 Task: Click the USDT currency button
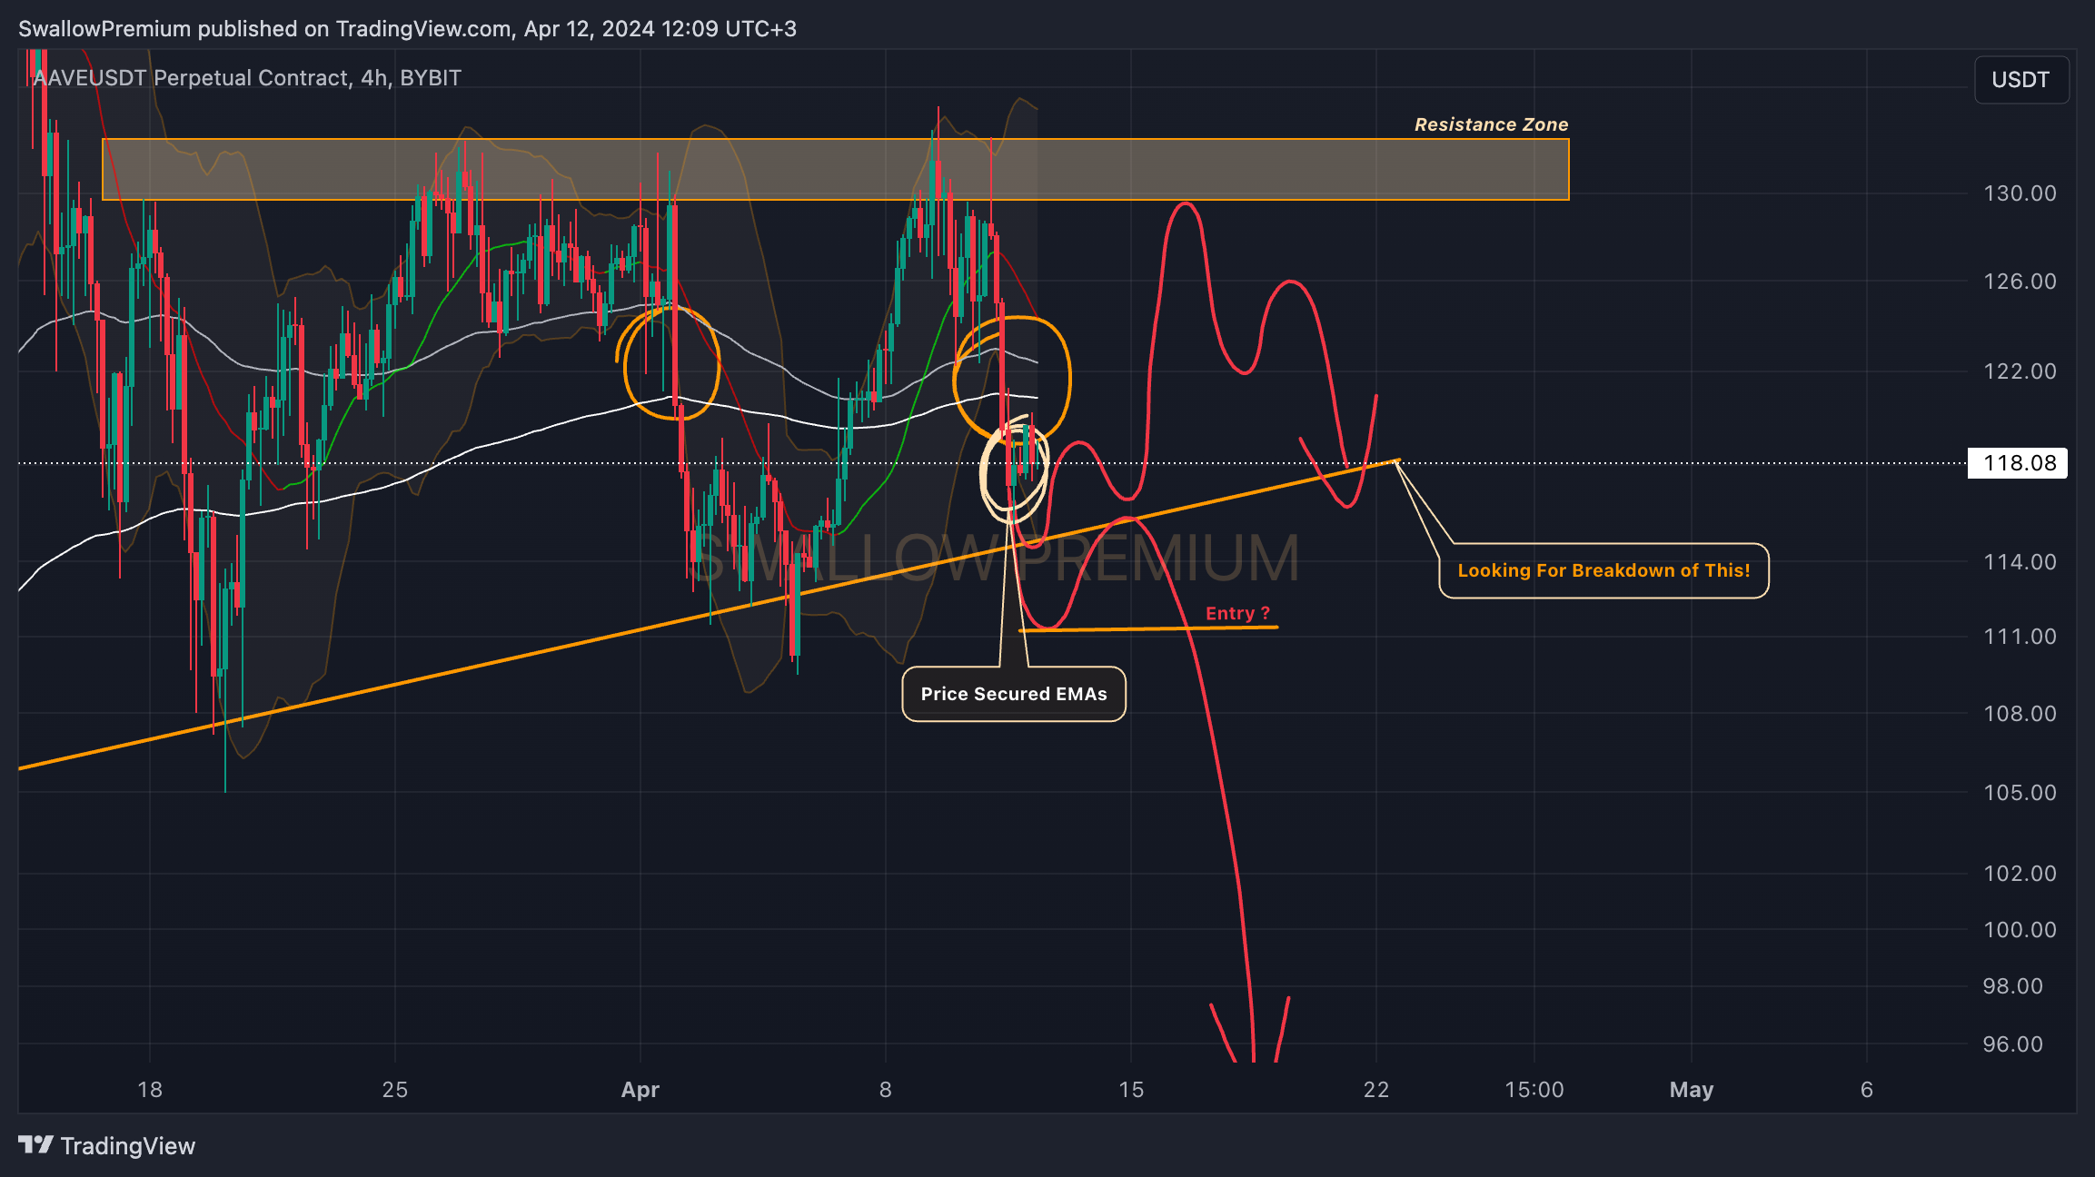pos(2021,80)
